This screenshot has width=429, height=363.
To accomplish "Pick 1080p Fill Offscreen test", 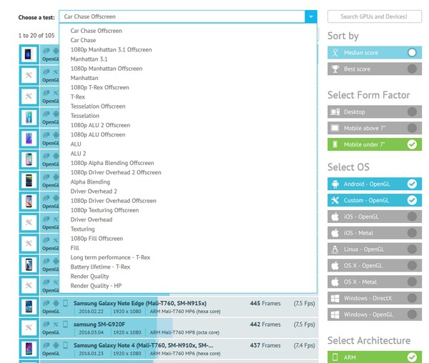I will [x=97, y=239].
